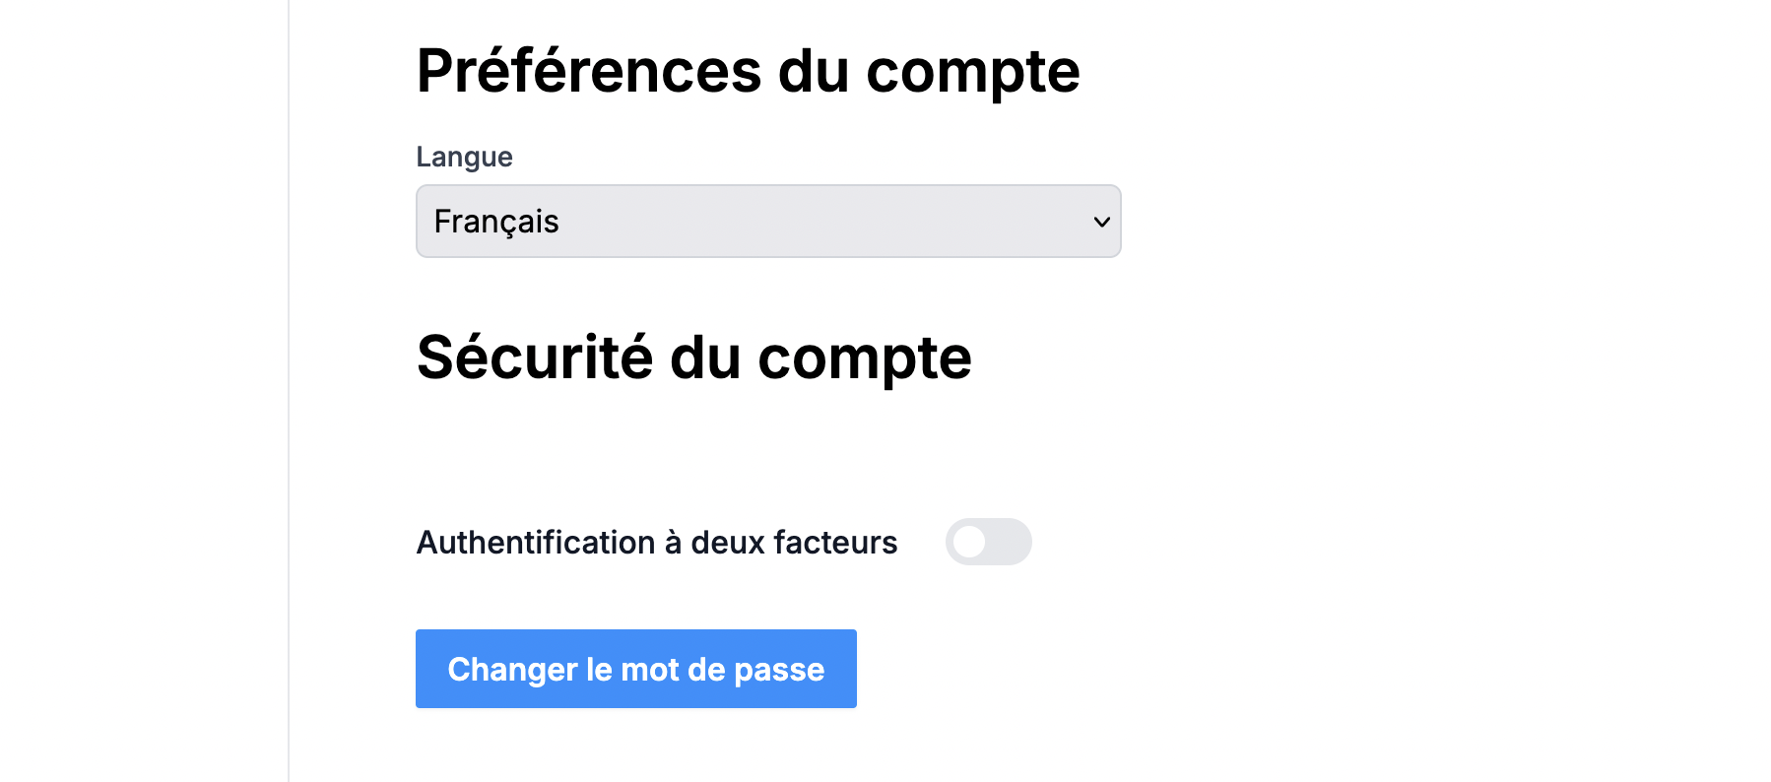Click the Authentification à deux facteurs label
The image size is (1771, 782).
point(656,543)
